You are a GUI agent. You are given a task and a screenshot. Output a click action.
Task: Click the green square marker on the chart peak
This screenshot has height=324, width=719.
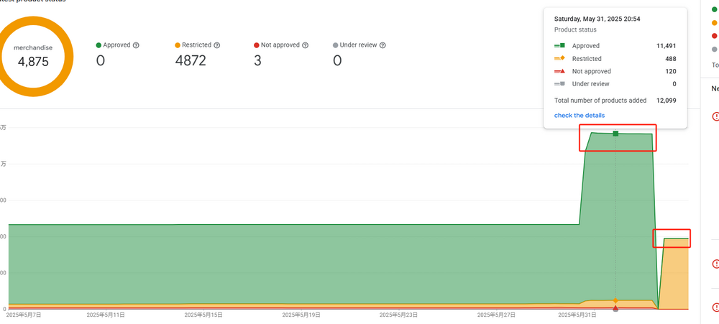pyautogui.click(x=615, y=134)
